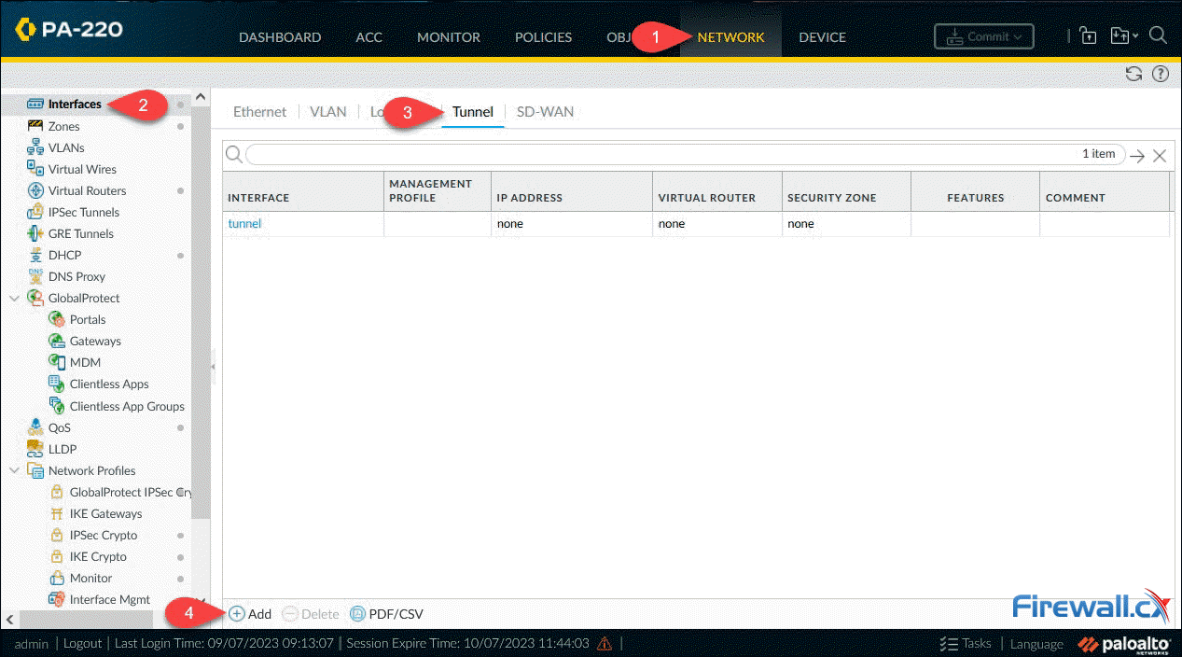Export the table with PDF/CSV
Image resolution: width=1182 pixels, height=657 pixels.
coord(386,614)
